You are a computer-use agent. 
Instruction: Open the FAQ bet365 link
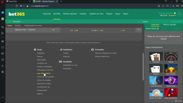point(41,60)
